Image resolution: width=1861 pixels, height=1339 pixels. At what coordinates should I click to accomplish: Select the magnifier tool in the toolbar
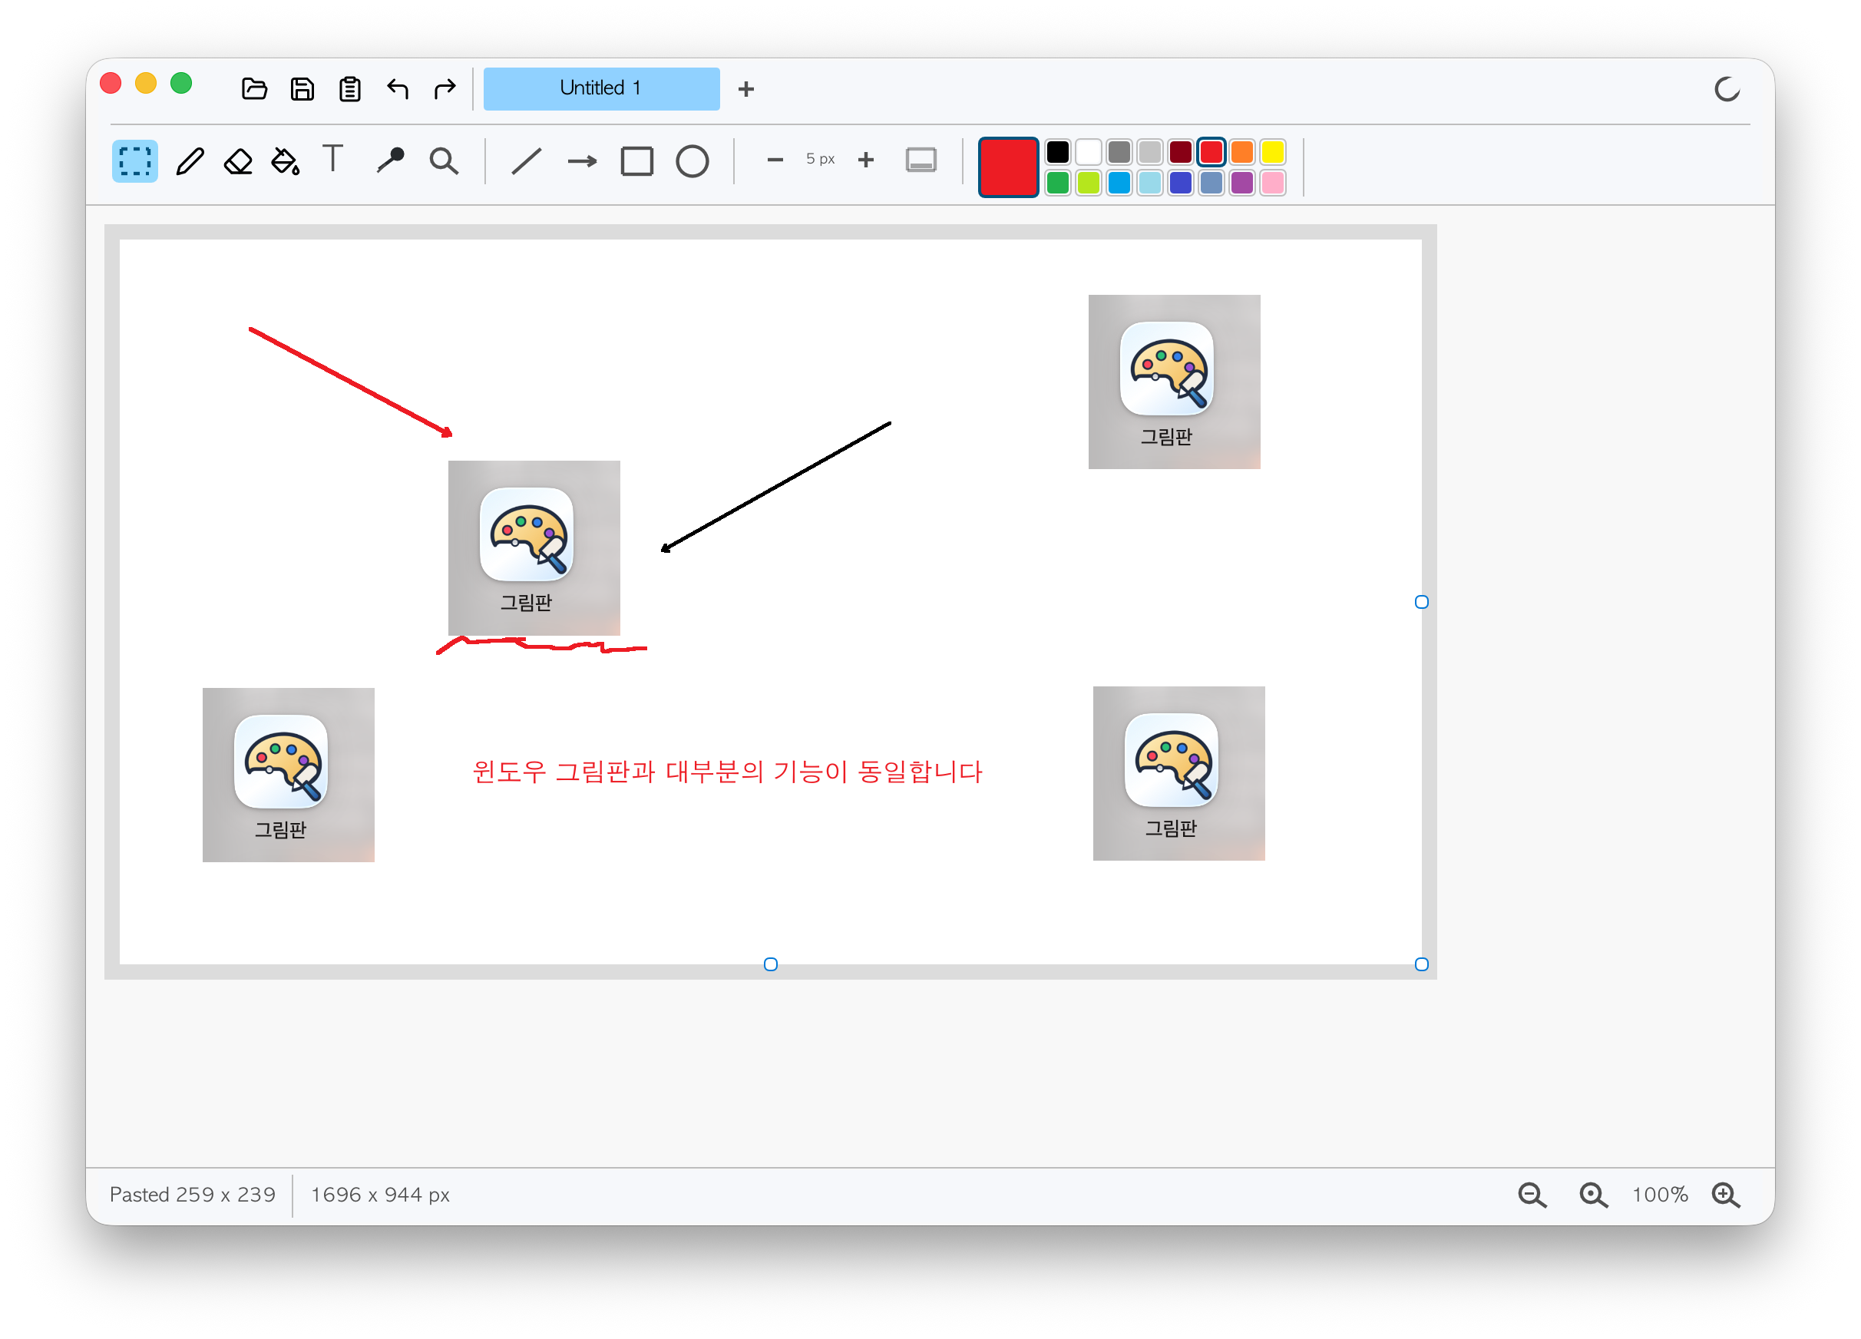tap(444, 160)
